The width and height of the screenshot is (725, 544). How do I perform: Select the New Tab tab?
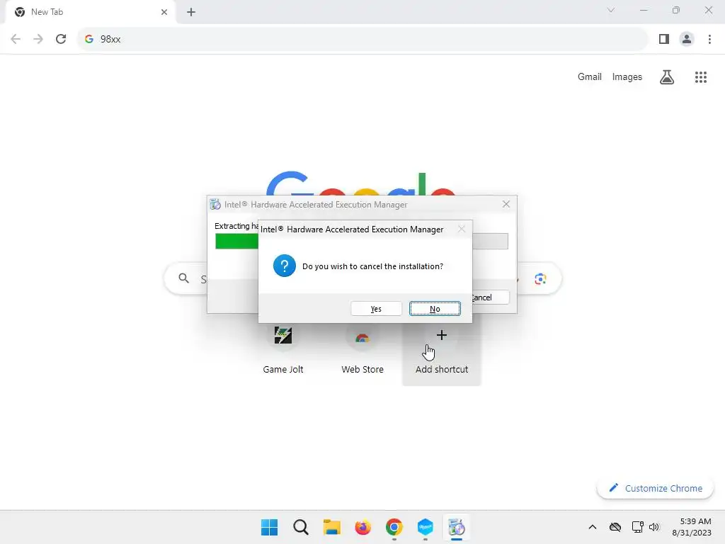point(90,12)
